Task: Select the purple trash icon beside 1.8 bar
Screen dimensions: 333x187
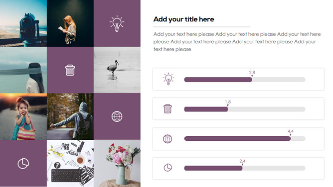Action: pyautogui.click(x=167, y=109)
